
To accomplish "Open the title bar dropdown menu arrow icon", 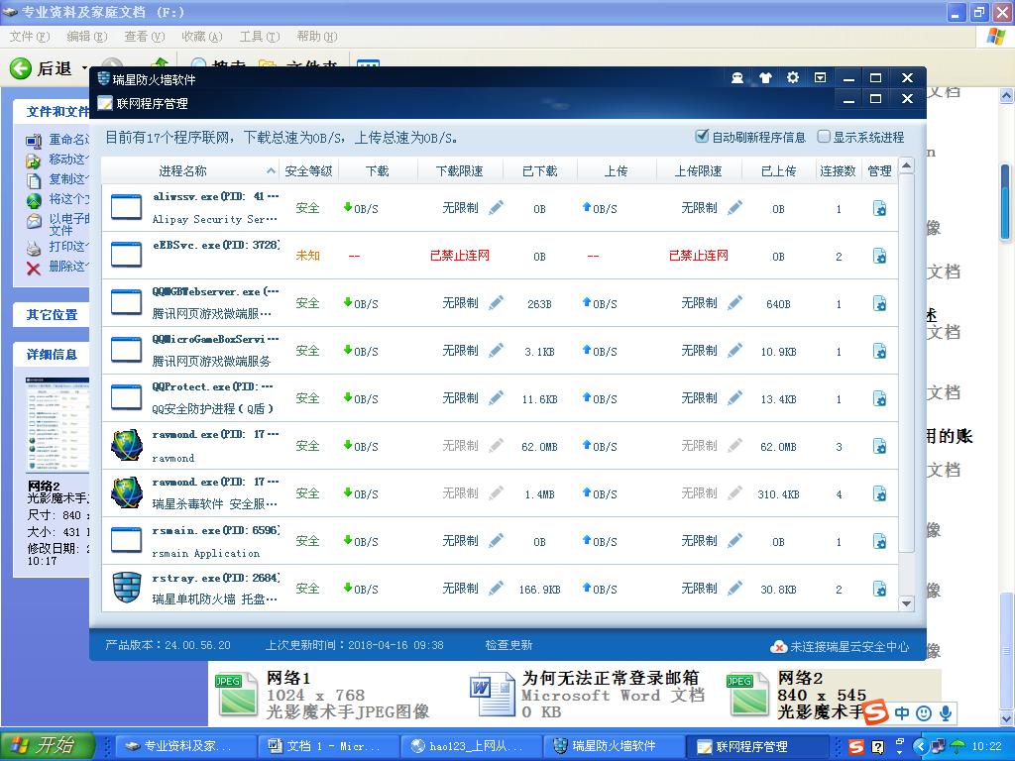I will point(820,78).
